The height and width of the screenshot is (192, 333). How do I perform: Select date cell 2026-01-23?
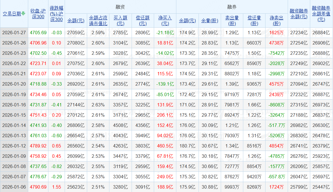[x=14, y=53]
